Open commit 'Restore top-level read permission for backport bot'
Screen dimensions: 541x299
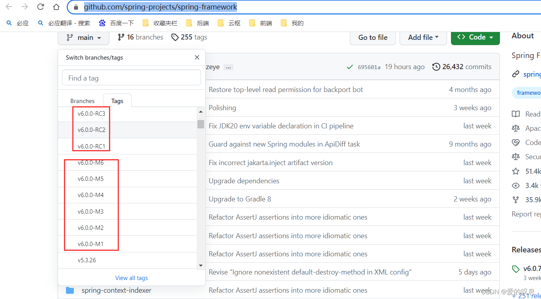(x=286, y=90)
